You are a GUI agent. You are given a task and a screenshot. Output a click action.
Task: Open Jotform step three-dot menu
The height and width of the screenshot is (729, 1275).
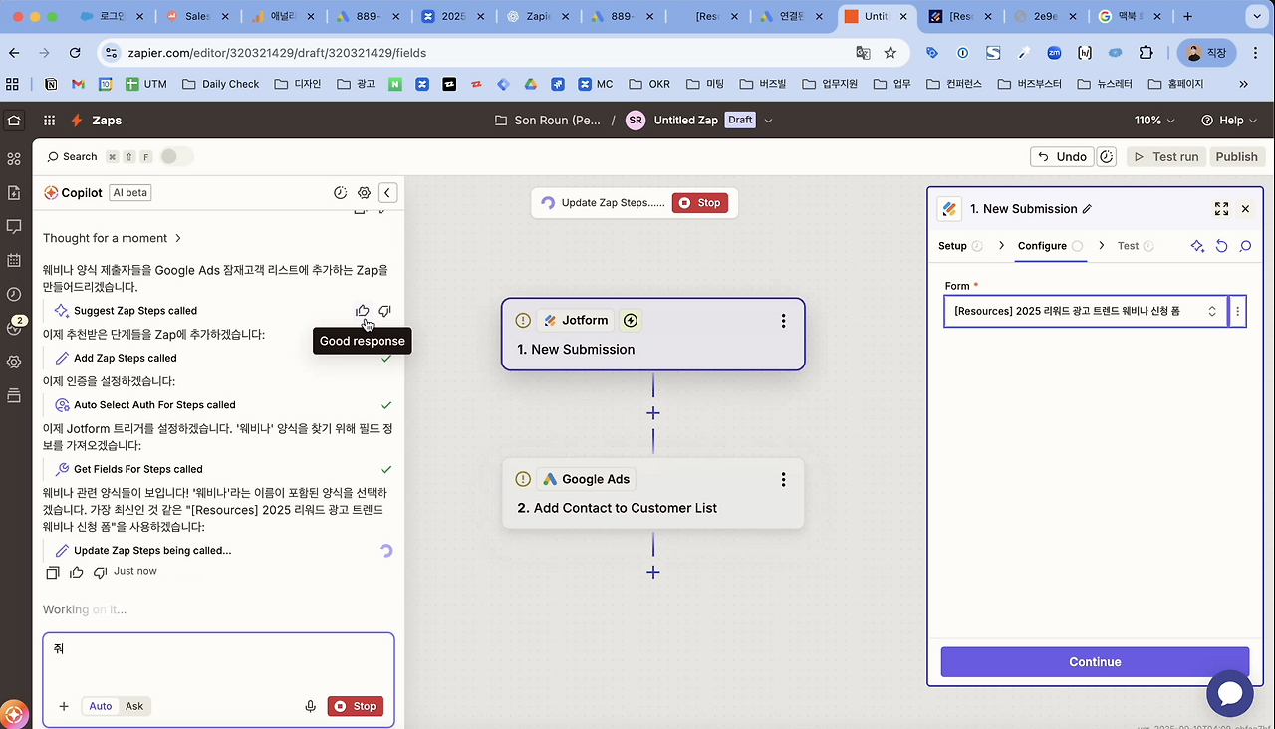(783, 321)
